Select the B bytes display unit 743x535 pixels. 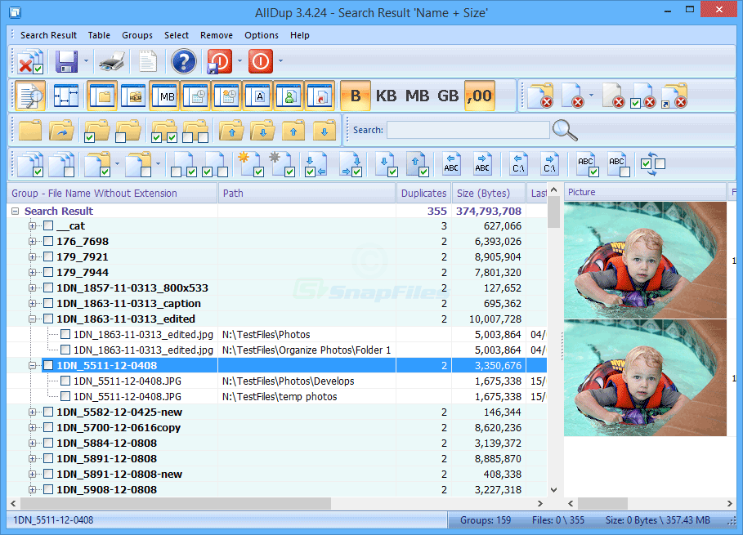(x=356, y=96)
